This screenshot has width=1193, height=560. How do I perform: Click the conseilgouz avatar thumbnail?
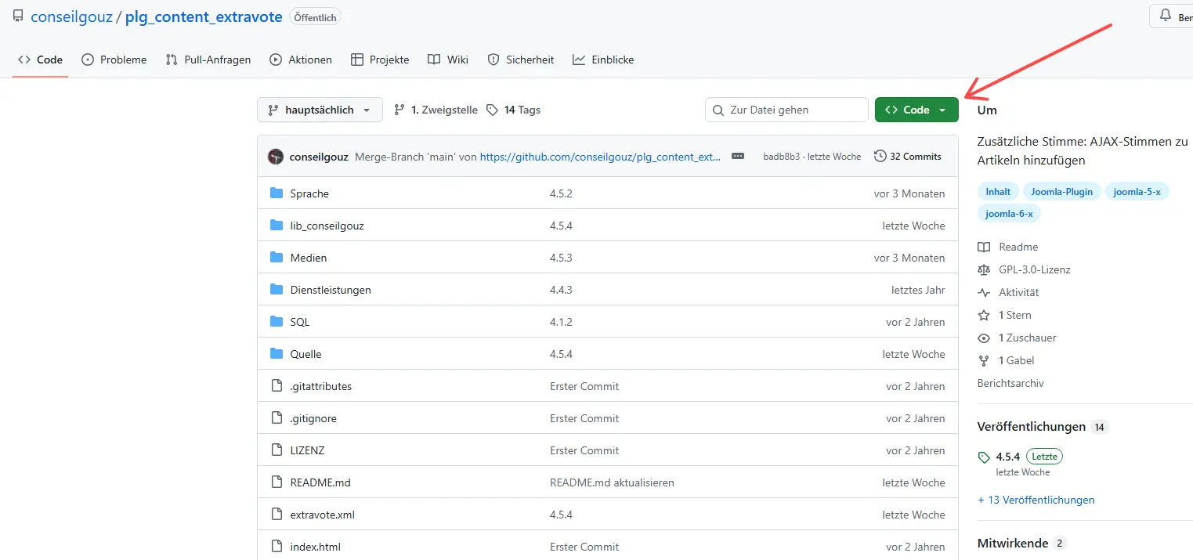(x=276, y=157)
